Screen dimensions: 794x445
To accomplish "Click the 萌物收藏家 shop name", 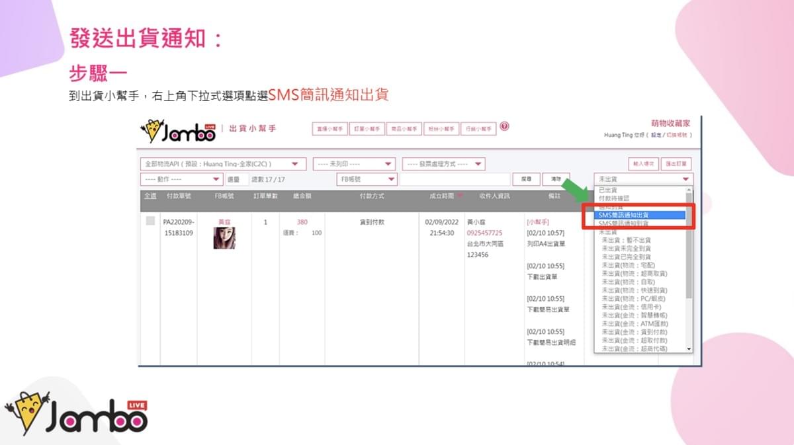I will (x=671, y=124).
